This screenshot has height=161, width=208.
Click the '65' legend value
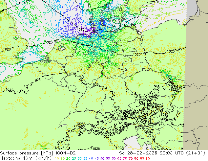point(119,158)
